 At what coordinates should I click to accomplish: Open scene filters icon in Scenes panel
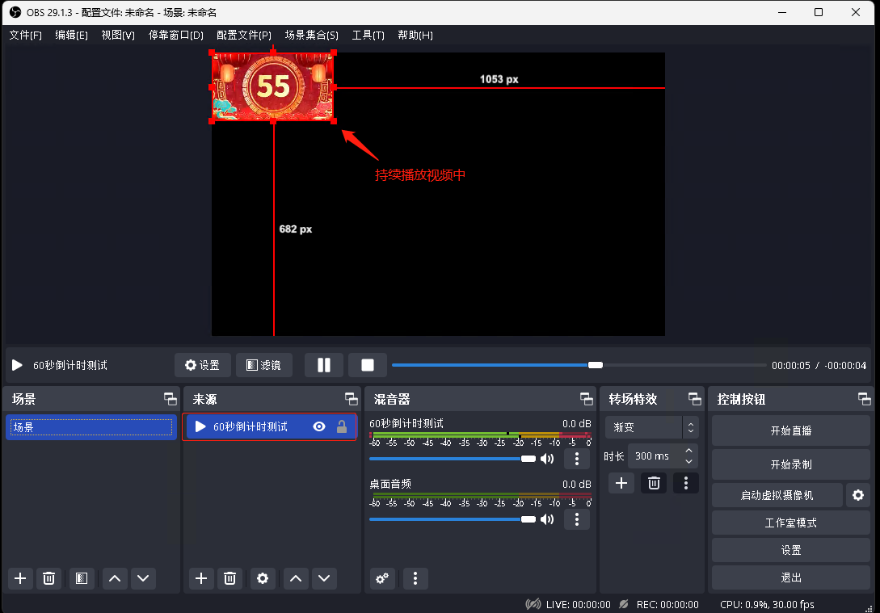click(81, 577)
